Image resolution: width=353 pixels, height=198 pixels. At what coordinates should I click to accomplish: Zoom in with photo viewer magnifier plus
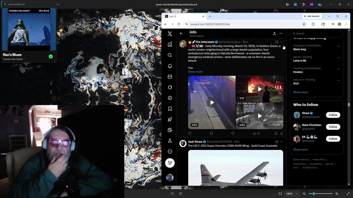(x=337, y=194)
